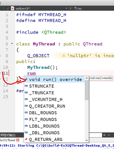Choose Q_RETURN_ARG completion entry
This screenshot has width=114, height=149.
pos(54,139)
